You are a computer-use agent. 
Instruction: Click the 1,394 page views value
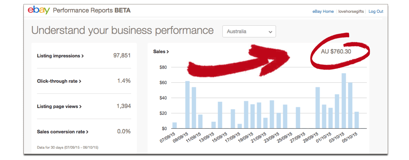123,106
